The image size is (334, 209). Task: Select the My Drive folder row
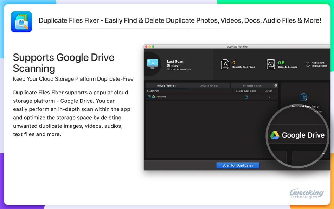(212, 97)
